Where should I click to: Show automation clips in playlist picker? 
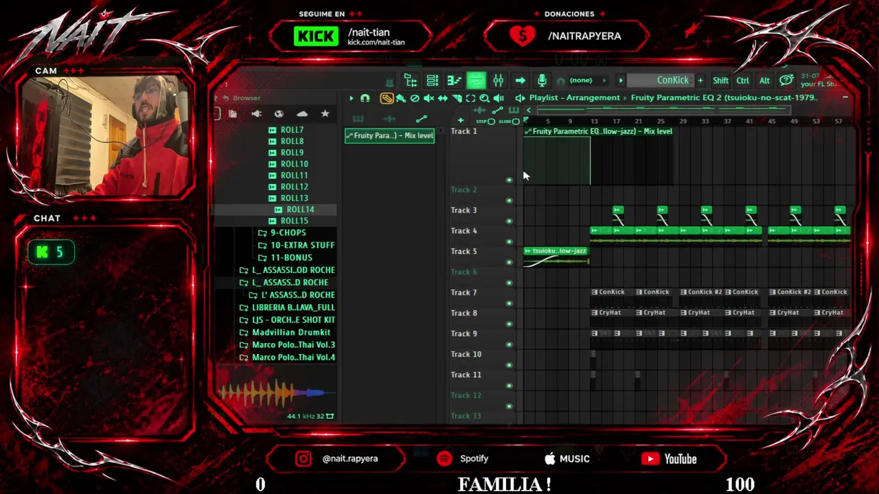click(x=421, y=119)
